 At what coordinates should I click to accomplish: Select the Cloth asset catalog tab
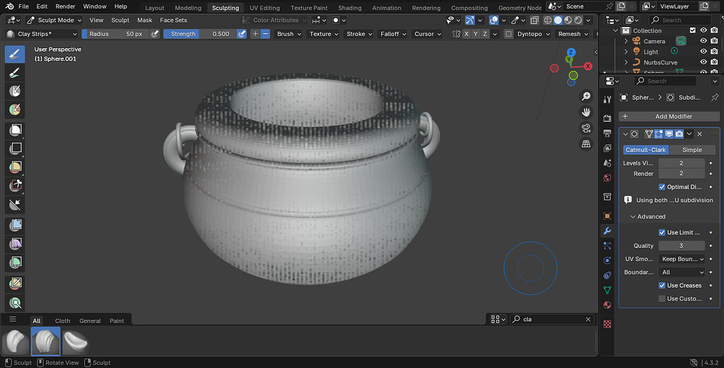coord(62,321)
